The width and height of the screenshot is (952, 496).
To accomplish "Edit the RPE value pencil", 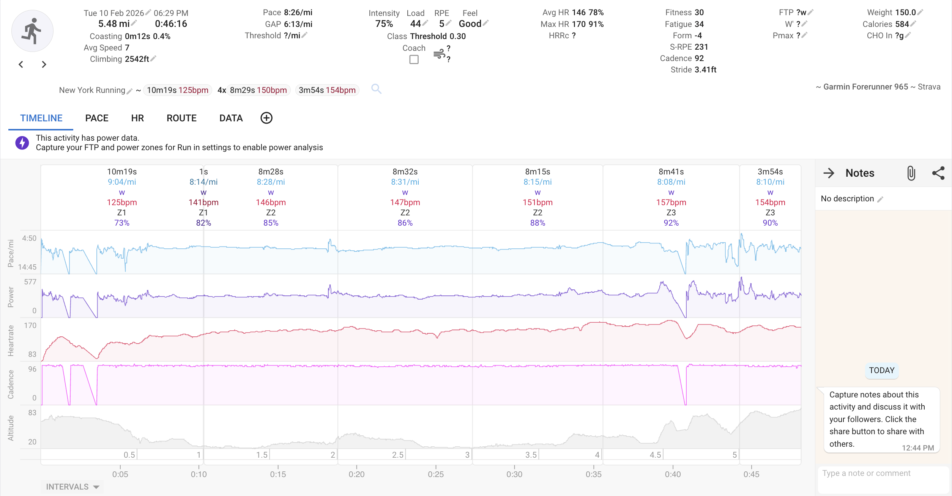I will [448, 24].
